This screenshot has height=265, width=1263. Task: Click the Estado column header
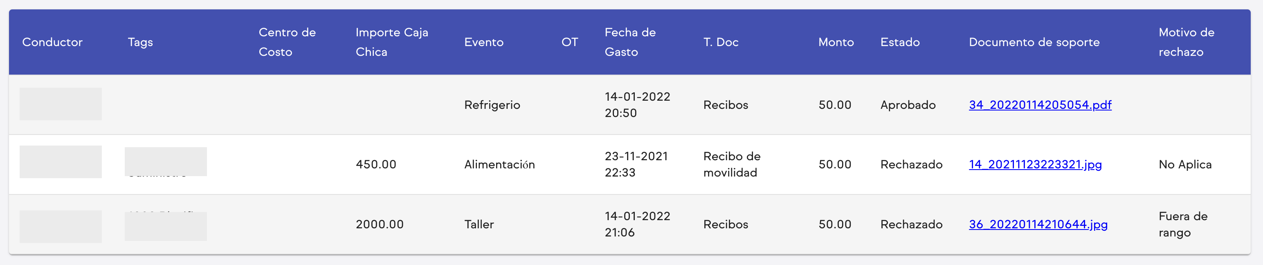pos(900,42)
